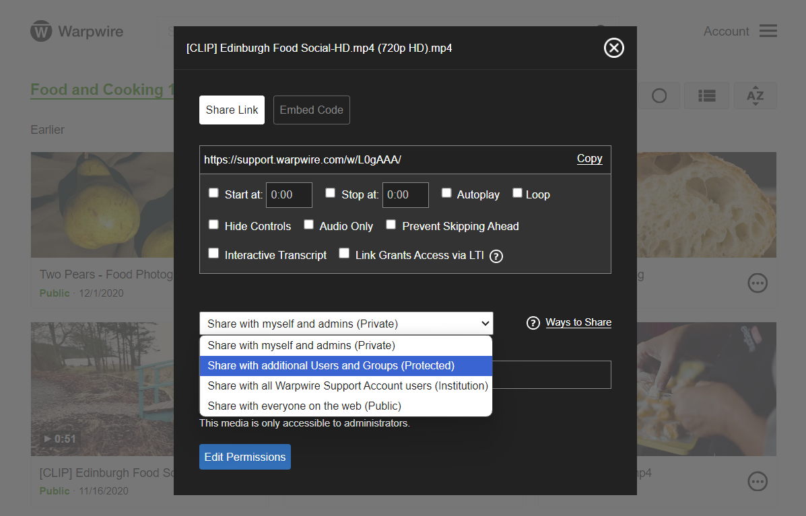The height and width of the screenshot is (516, 806).
Task: Click the Copy link
Action: tap(590, 159)
